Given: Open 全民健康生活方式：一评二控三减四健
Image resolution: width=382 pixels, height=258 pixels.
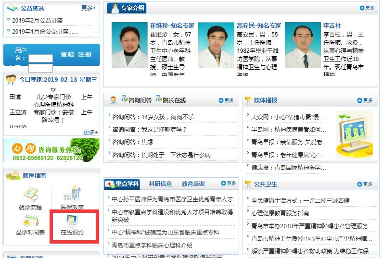Looking at the screenshot, I should (300, 201).
